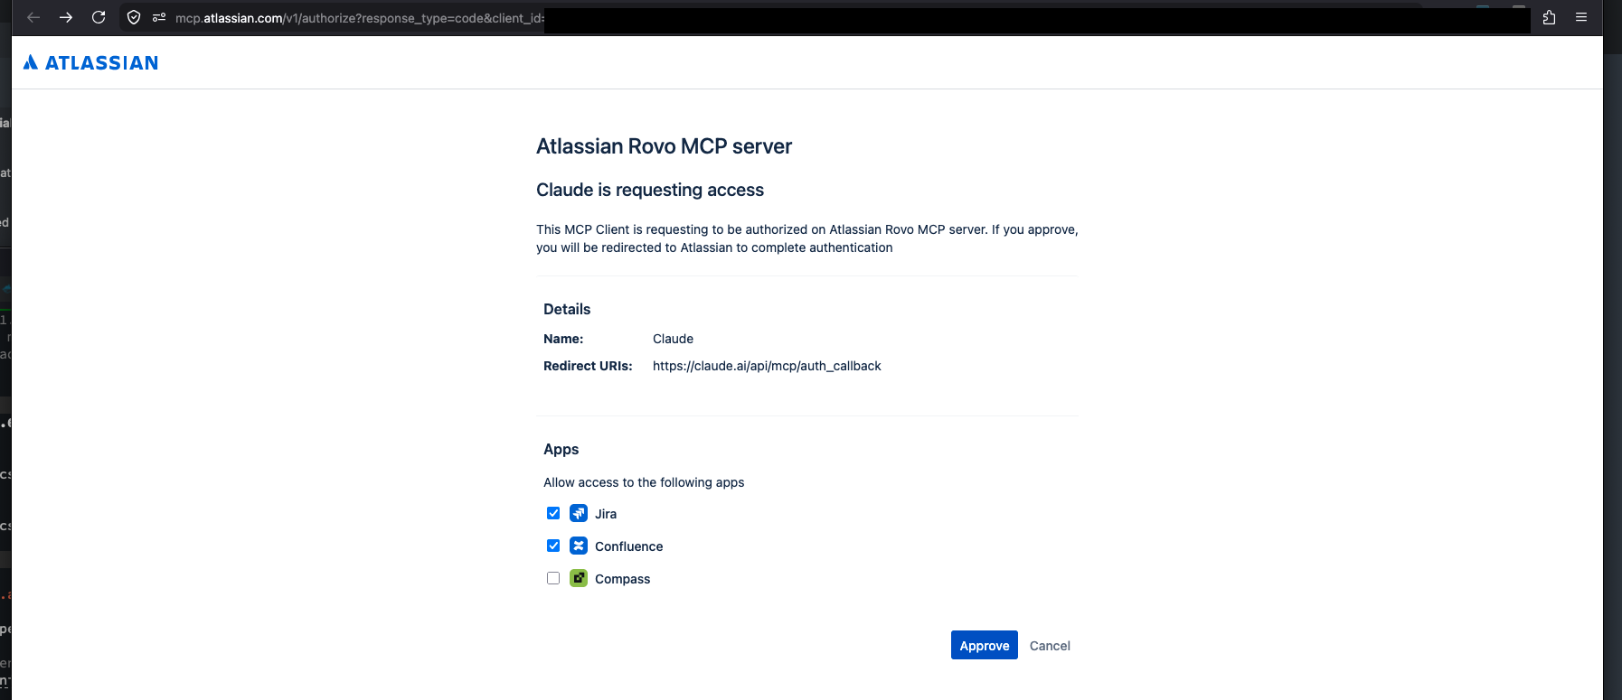Open the browser extensions puzzle icon
The height and width of the screenshot is (700, 1622).
(x=1549, y=17)
